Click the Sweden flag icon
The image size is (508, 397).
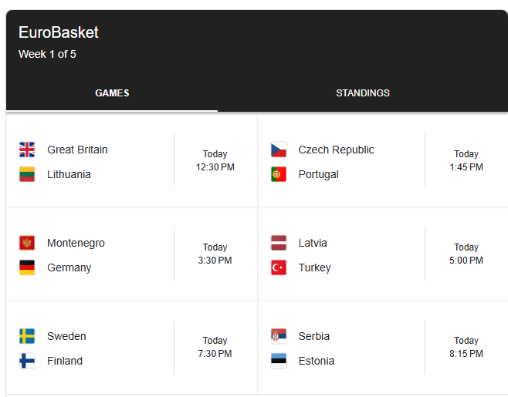click(27, 336)
